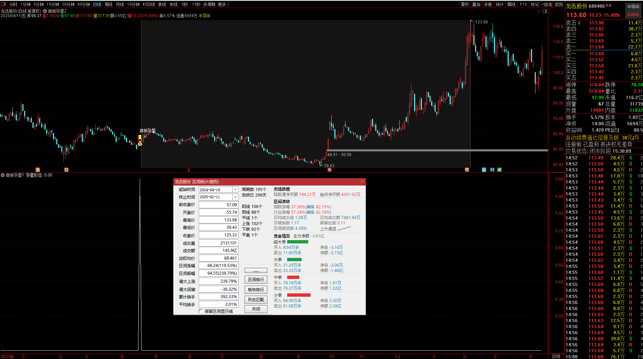Click the dotted …… button in dialog
Image resolution: width=643 pixels, height=359 pixels.
tap(256, 271)
